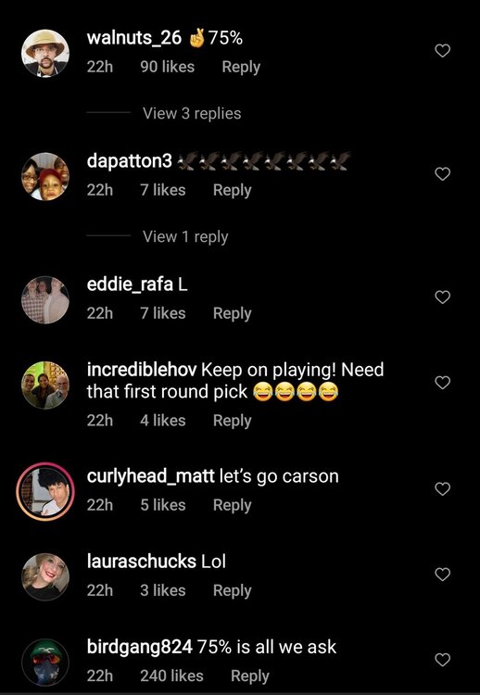Heart incrediblehov's first round pick comment
This screenshot has height=695, width=480.
(442, 382)
